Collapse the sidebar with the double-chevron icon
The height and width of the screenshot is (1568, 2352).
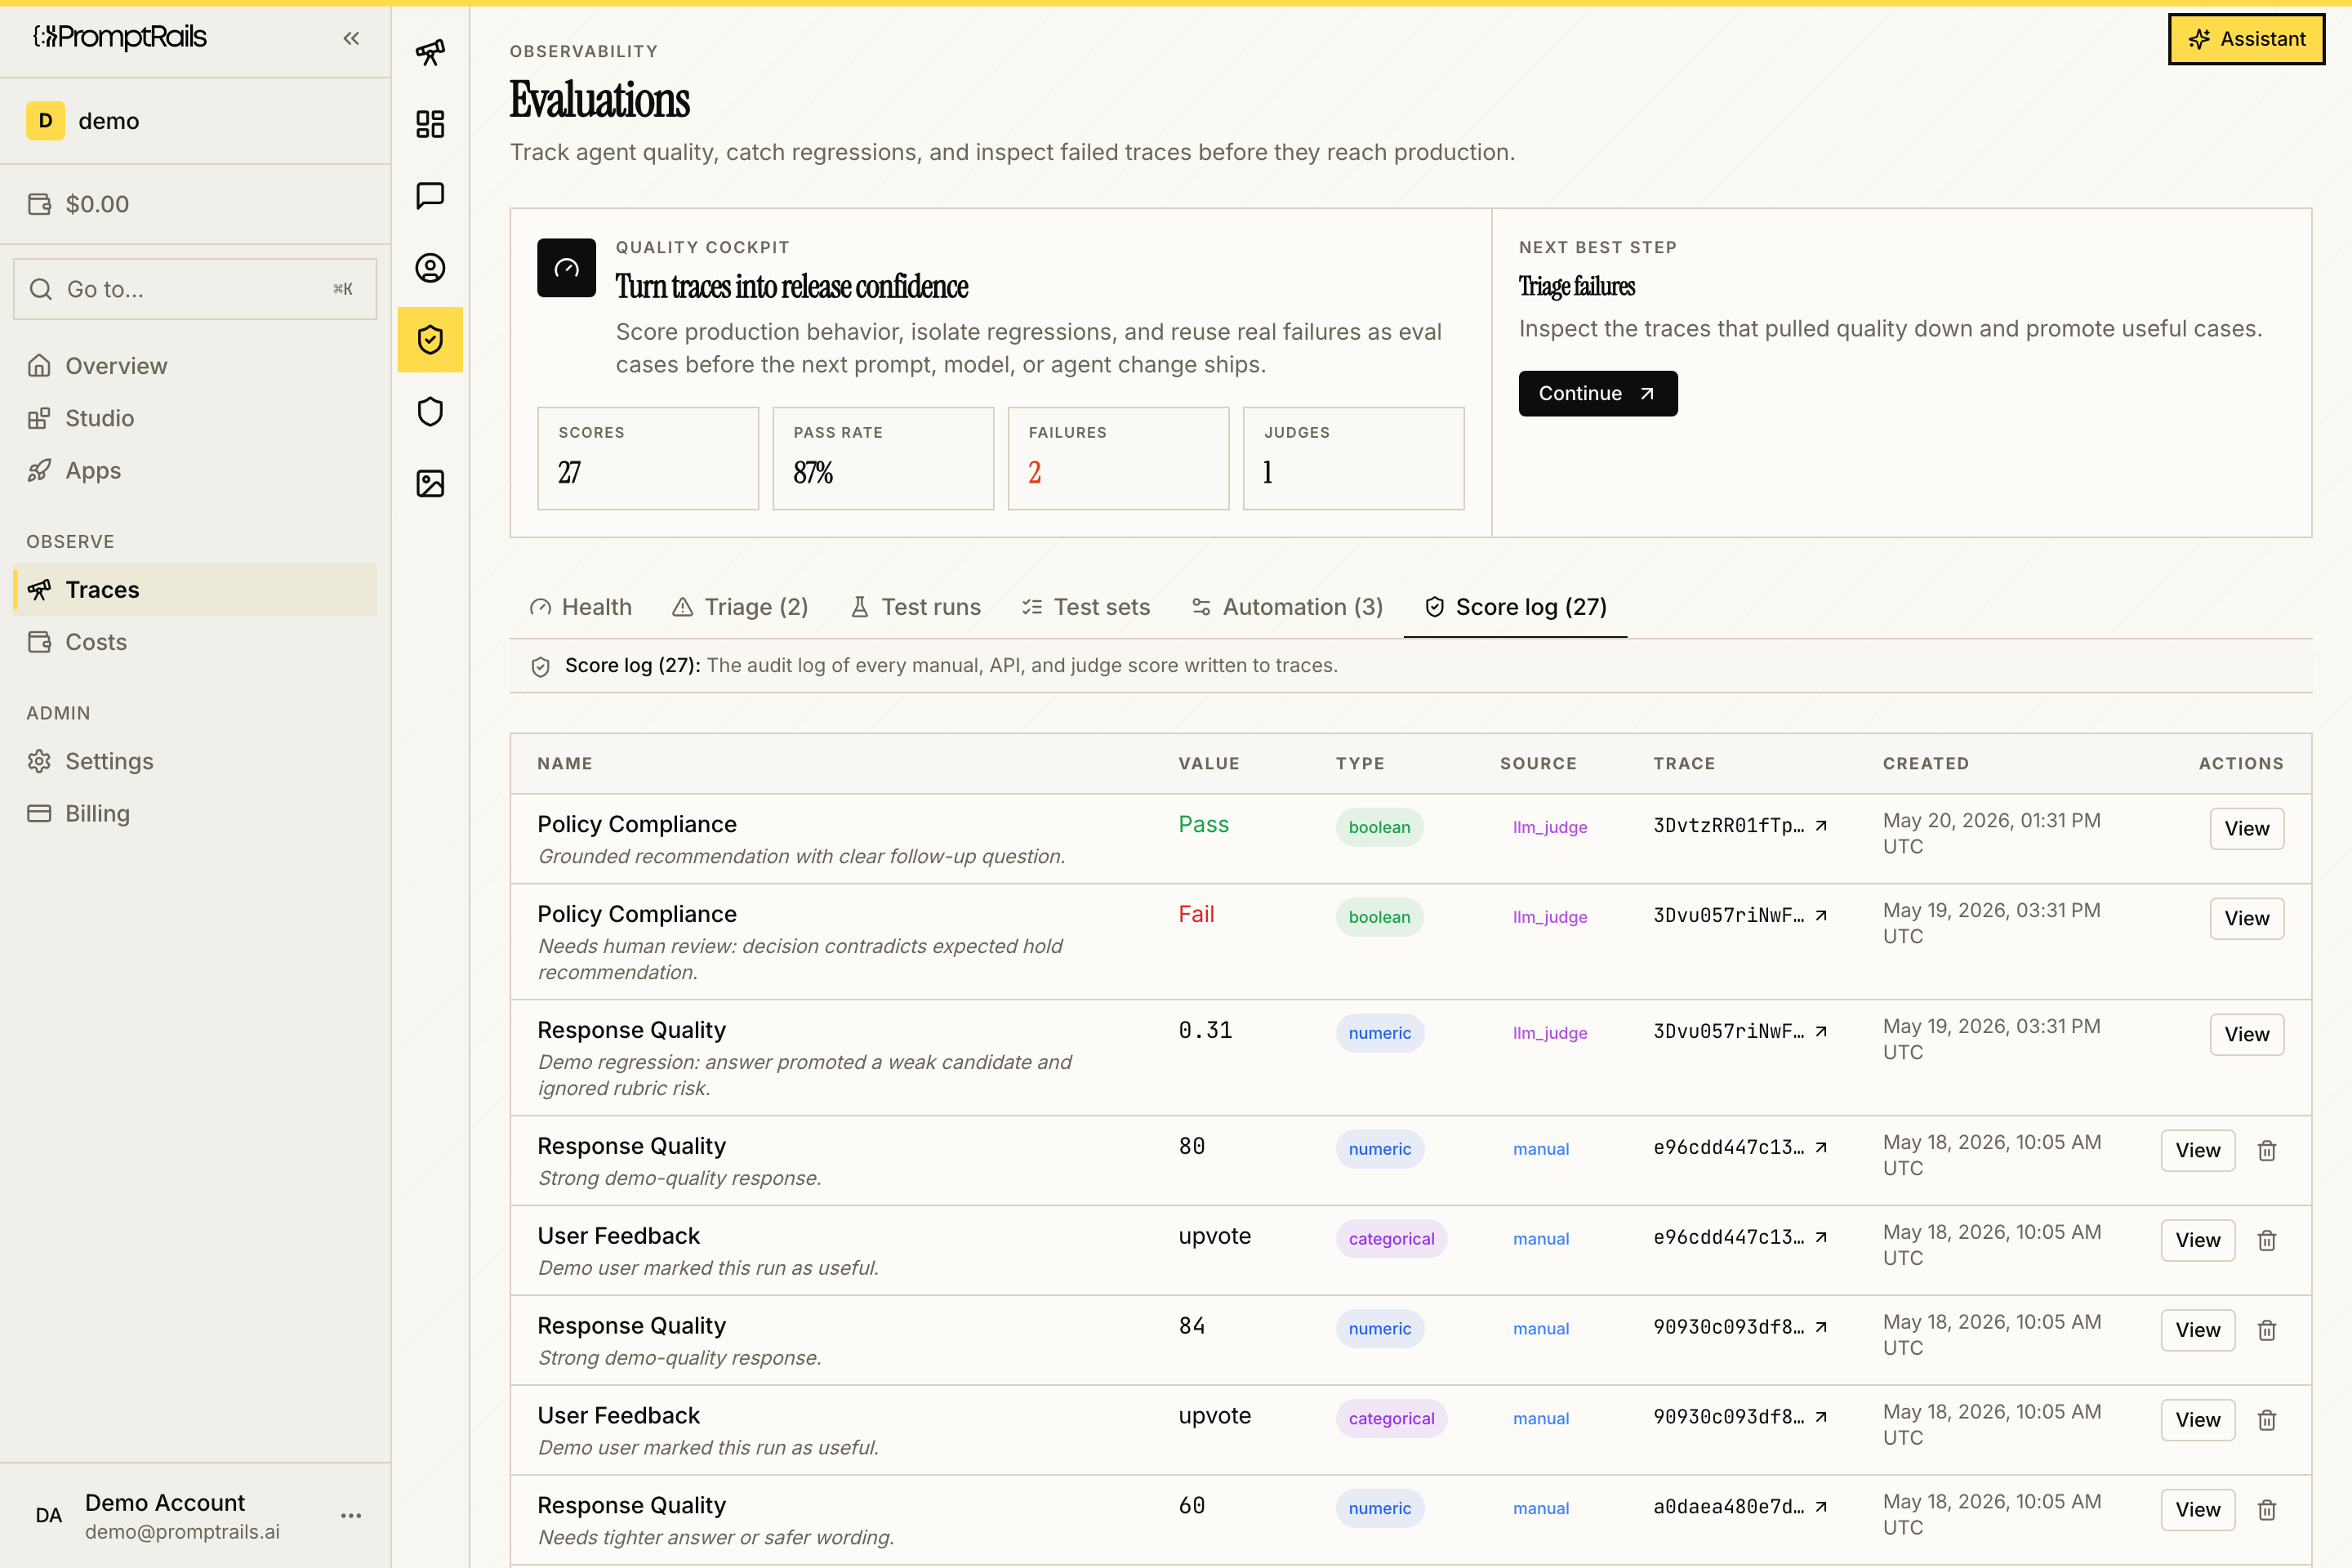pos(351,38)
